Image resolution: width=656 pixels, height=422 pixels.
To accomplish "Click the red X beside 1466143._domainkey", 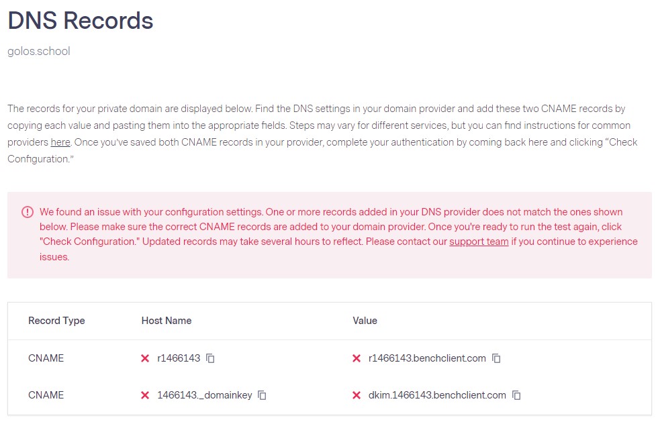I will (x=145, y=395).
